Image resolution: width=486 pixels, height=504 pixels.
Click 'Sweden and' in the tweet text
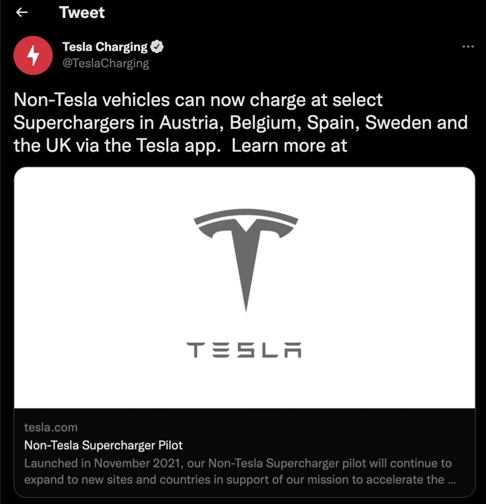coord(416,123)
